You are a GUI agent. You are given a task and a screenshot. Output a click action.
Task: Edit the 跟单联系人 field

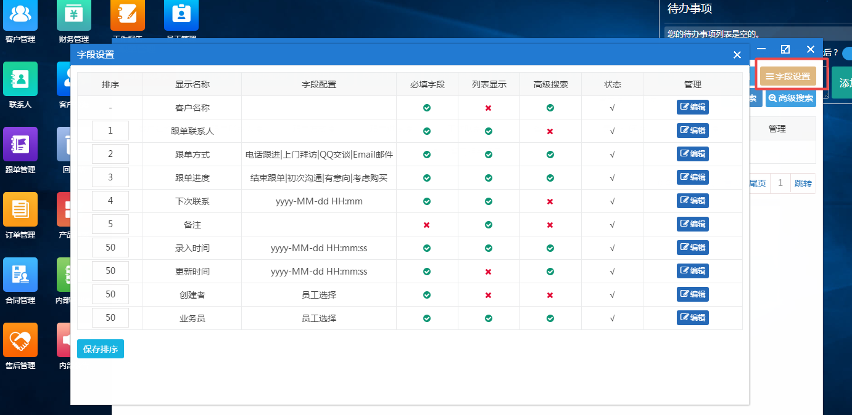click(x=693, y=131)
